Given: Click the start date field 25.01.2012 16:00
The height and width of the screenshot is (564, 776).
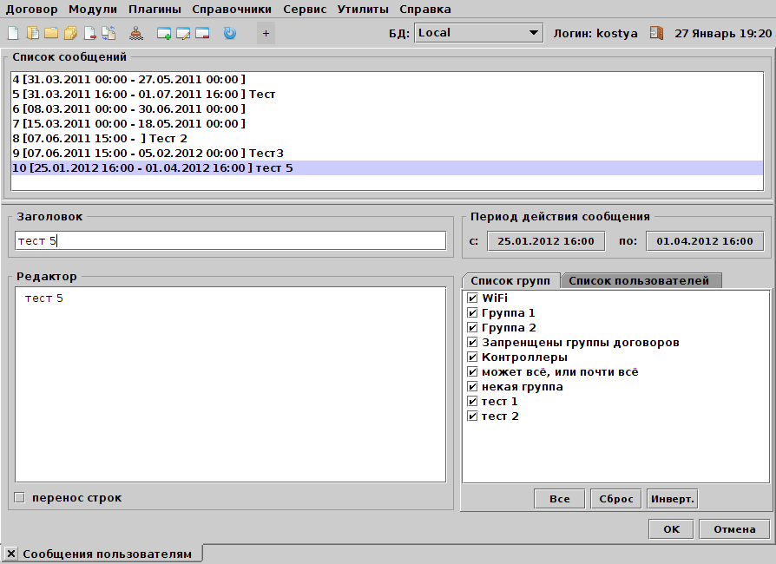Looking at the screenshot, I should 545,240.
